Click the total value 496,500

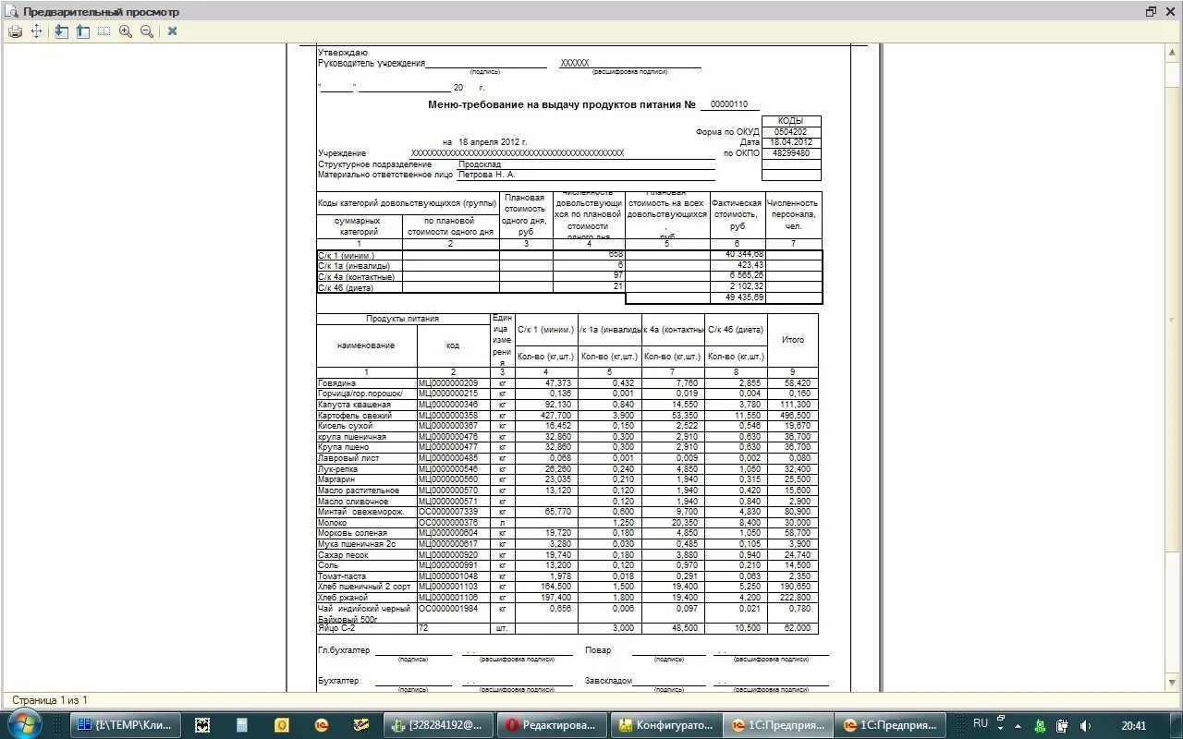coord(796,416)
